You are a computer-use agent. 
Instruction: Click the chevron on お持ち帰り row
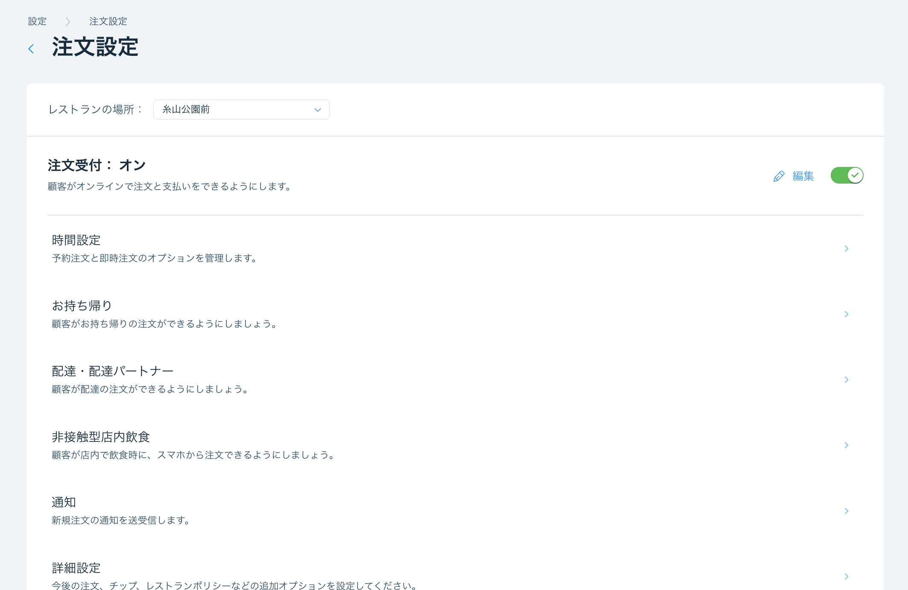pyautogui.click(x=846, y=314)
